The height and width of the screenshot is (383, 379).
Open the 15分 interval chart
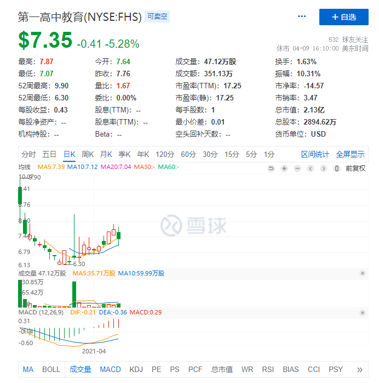[x=232, y=154]
